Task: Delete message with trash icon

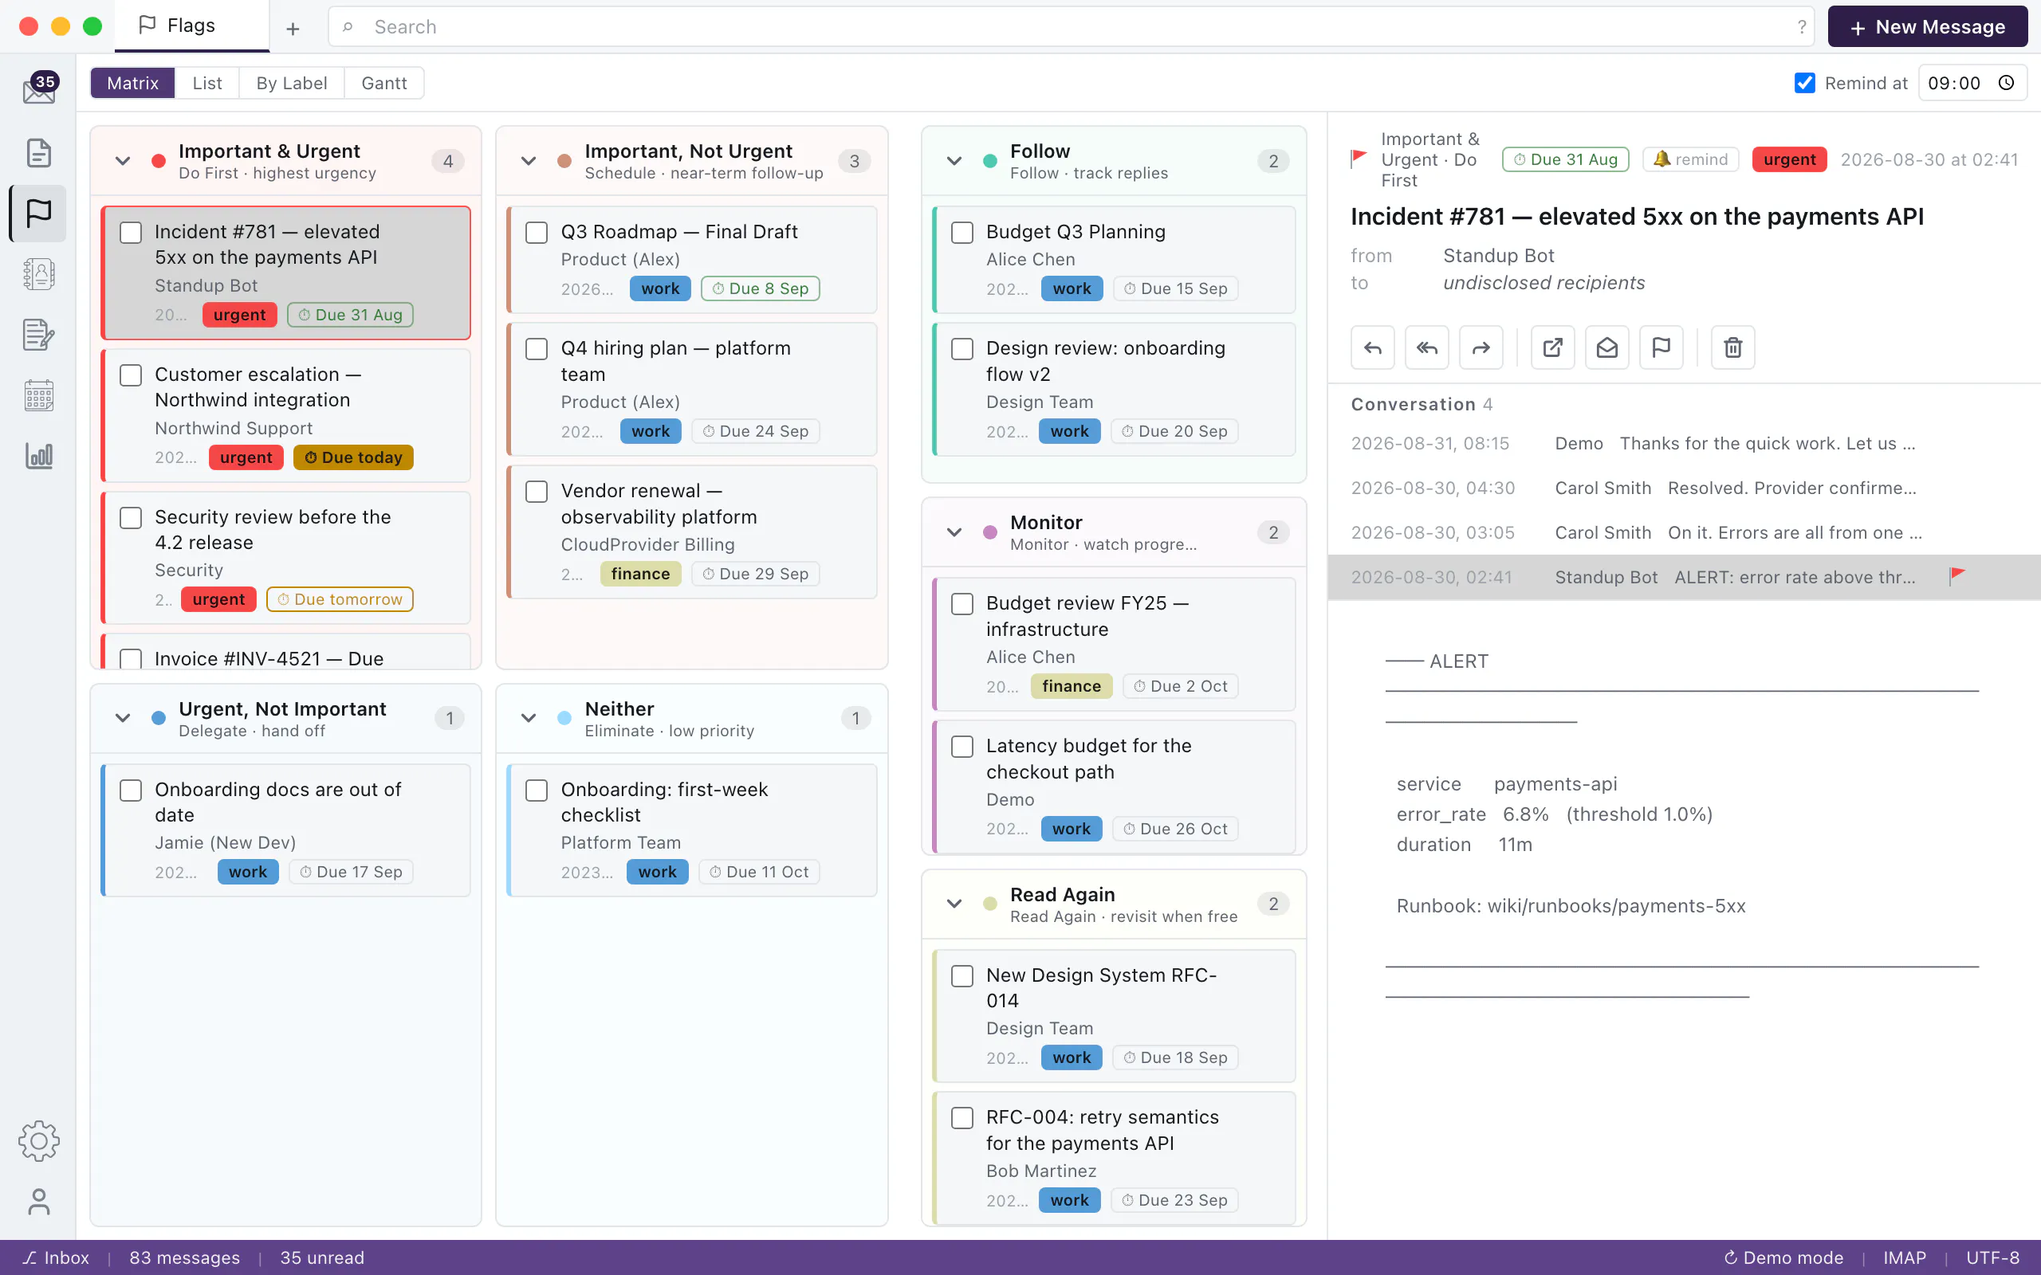Action: pos(1732,347)
